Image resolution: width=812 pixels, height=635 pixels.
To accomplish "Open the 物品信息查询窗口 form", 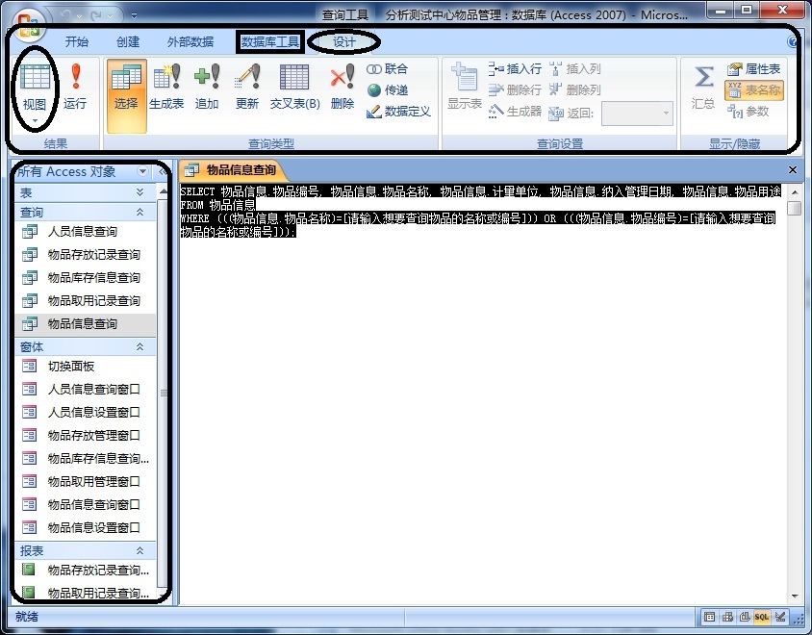I will pos(86,504).
